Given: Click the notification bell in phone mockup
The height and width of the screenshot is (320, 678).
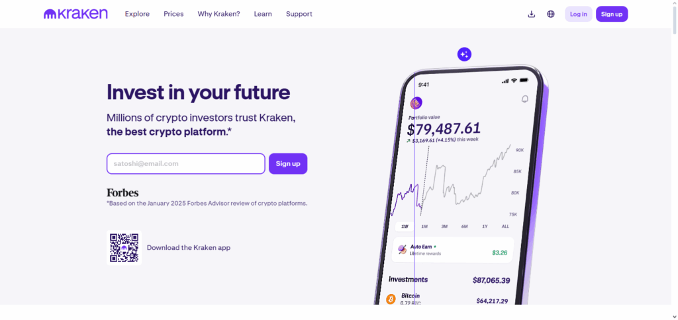Looking at the screenshot, I should pos(525,99).
